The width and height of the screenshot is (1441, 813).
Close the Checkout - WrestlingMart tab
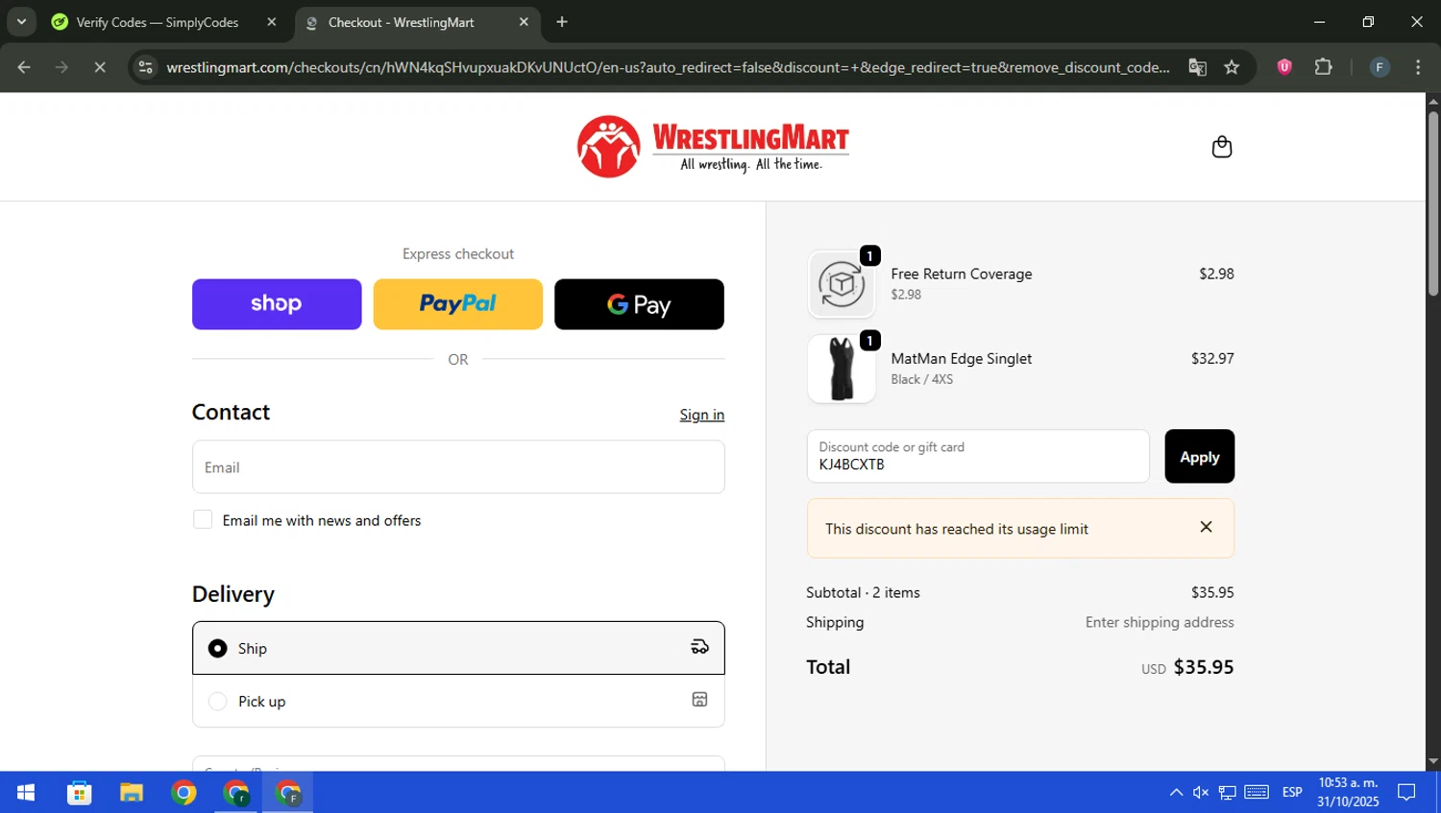point(524,22)
